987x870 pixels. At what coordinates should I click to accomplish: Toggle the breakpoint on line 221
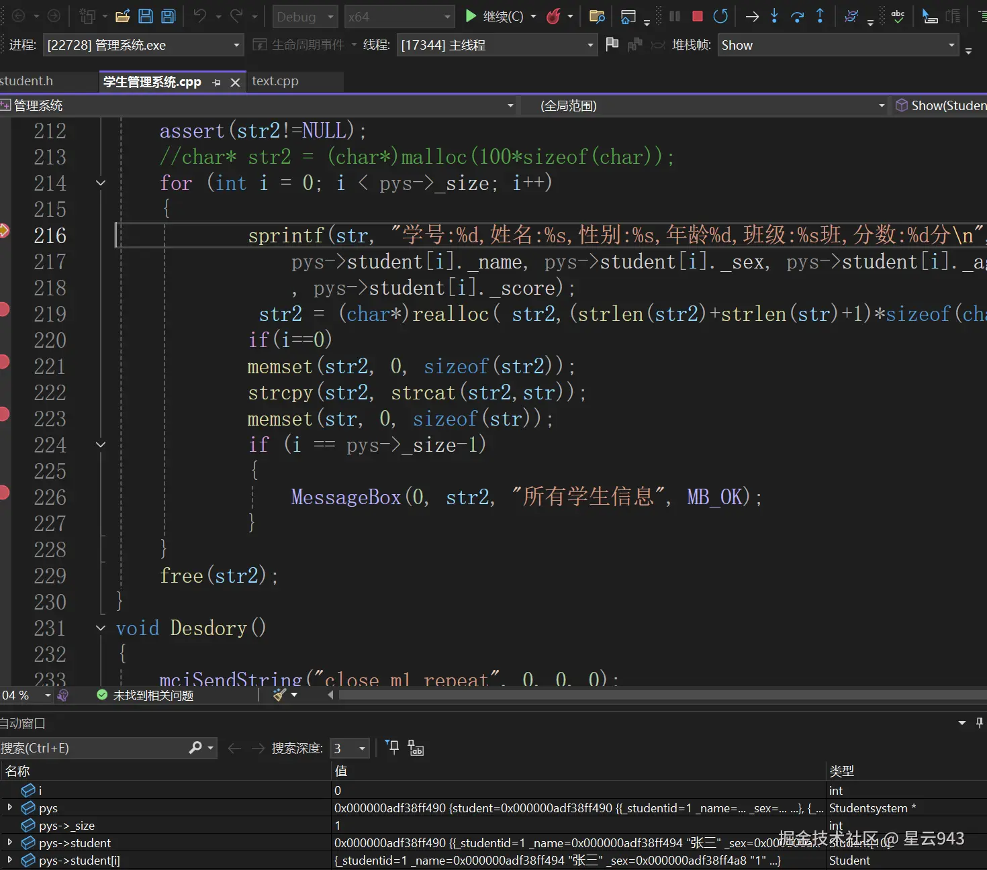[4, 362]
